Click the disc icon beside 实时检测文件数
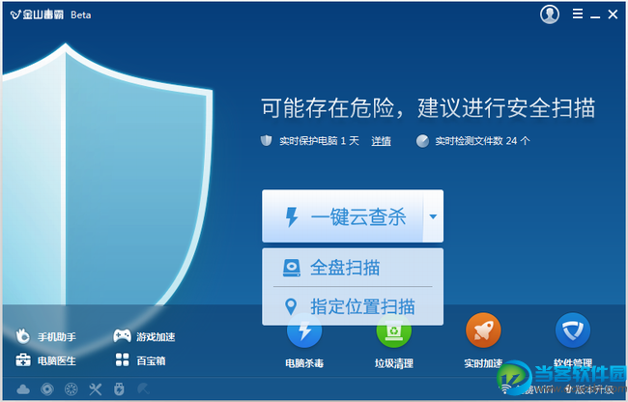Image resolution: width=628 pixels, height=402 pixels. [422, 141]
